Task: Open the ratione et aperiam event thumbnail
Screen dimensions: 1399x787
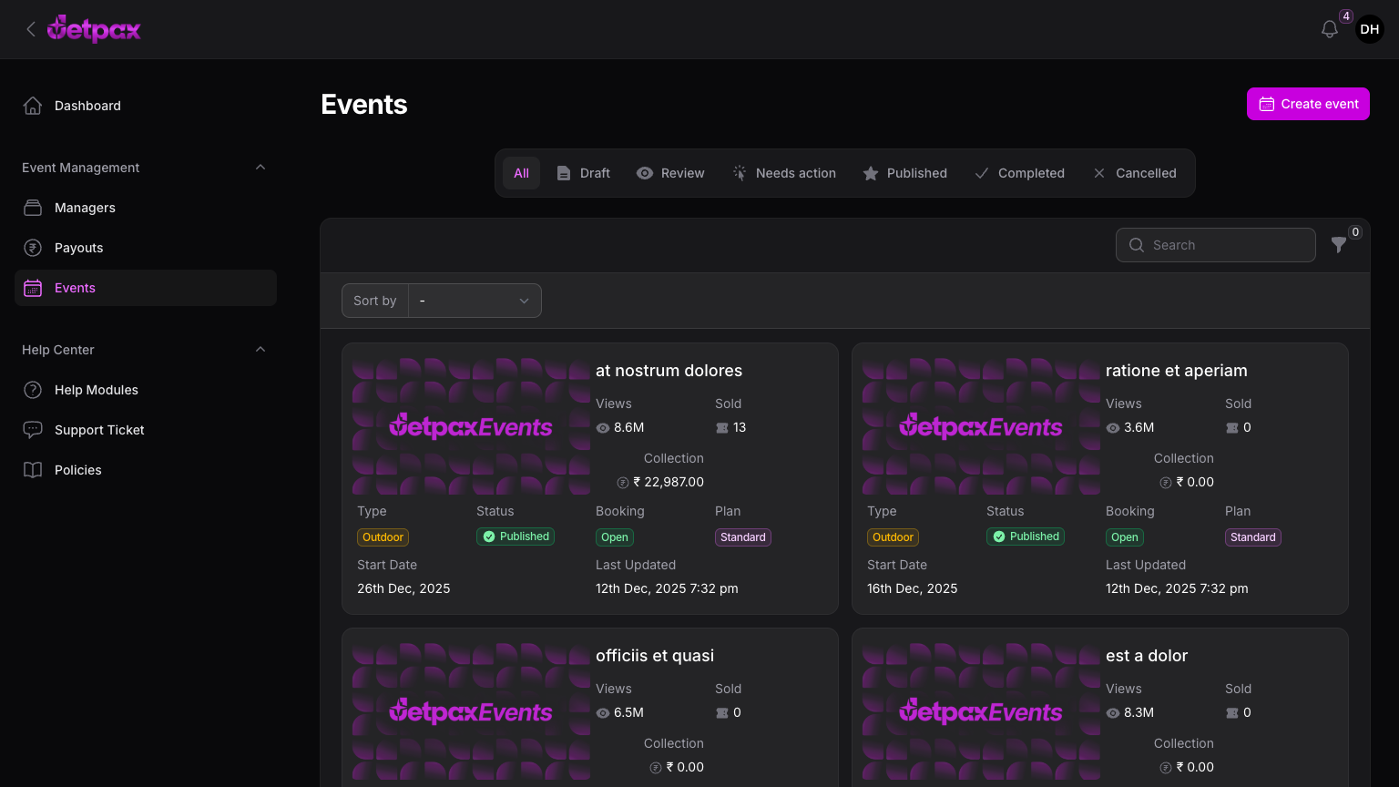Action: tap(981, 426)
